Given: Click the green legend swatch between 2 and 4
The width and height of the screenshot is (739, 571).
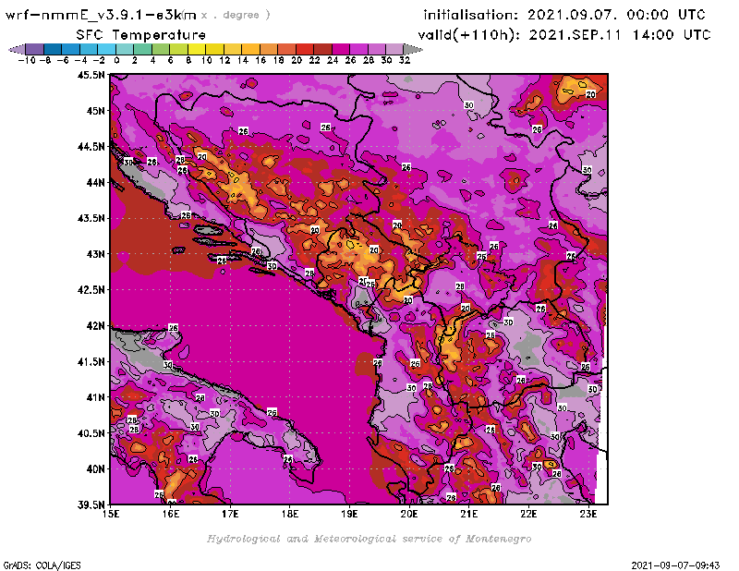Looking at the screenshot, I should pyautogui.click(x=142, y=50).
